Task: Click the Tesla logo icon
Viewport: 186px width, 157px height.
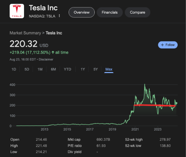Action: tap(17, 11)
